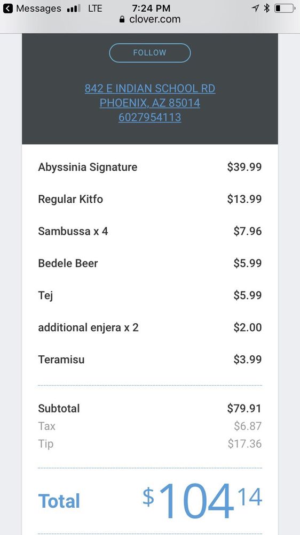Tap the clover.com address bar
Screen dimensions: 300x535
(150, 19)
